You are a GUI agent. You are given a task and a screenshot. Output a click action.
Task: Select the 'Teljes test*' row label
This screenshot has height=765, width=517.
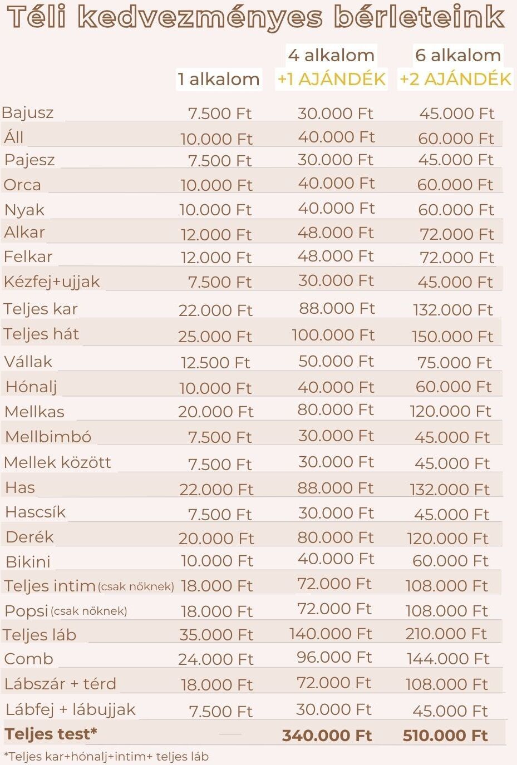click(x=51, y=734)
